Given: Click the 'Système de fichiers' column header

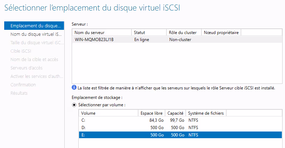Looking at the screenshot, I should [x=206, y=113].
